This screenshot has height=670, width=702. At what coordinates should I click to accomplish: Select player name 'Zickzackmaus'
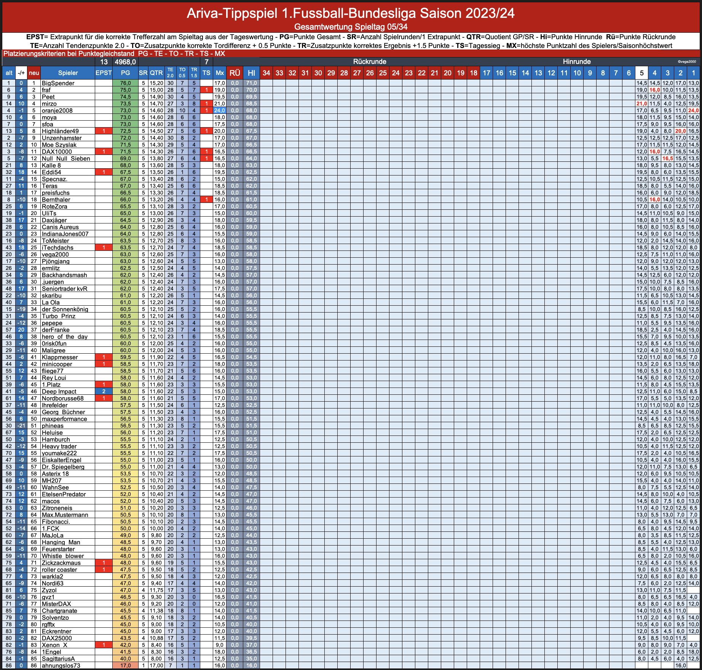[x=61, y=563]
